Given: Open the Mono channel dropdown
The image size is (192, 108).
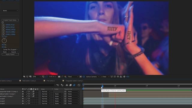Looking at the screenshot, I should (10, 11).
